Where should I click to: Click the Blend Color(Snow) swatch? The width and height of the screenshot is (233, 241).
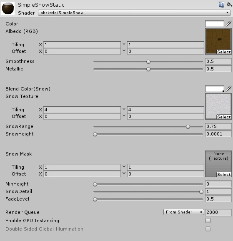point(215,89)
